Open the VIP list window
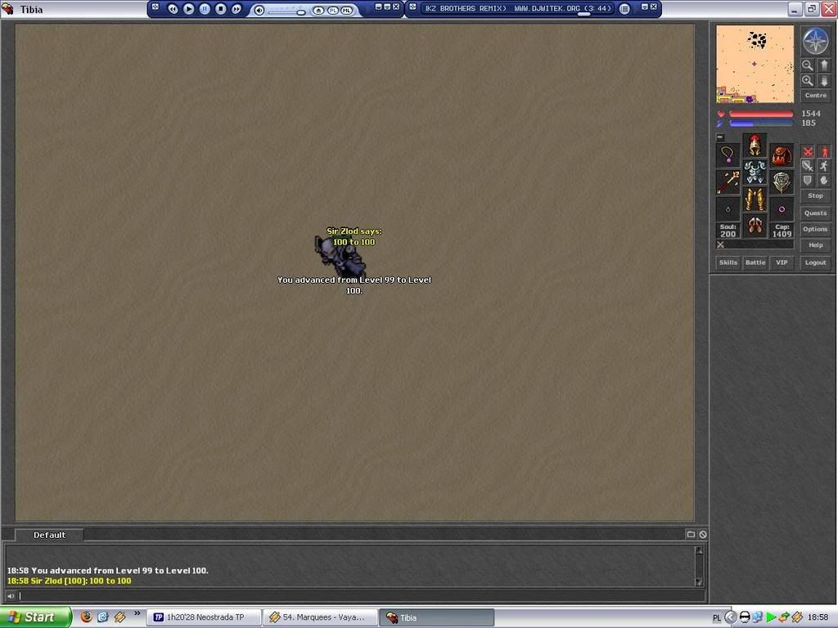The width and height of the screenshot is (838, 628). click(x=782, y=262)
